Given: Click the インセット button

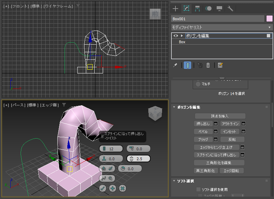Looking at the screenshot, I should (x=230, y=132).
